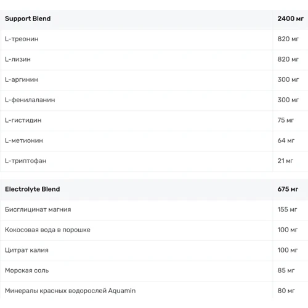Image resolution: width=308 pixels, height=308 pixels.
Task: Click the 2400 мг Support Blend amount
Action: [290, 18]
